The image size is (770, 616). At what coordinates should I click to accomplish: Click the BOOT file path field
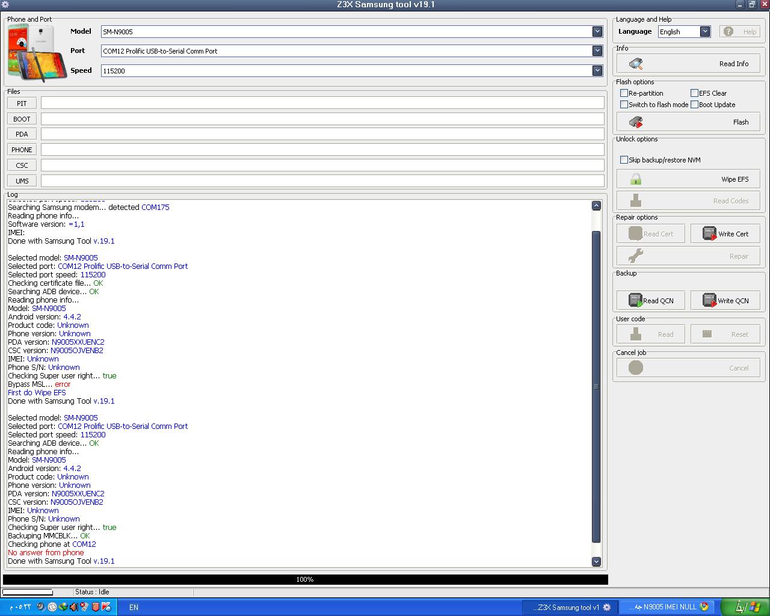(x=322, y=119)
